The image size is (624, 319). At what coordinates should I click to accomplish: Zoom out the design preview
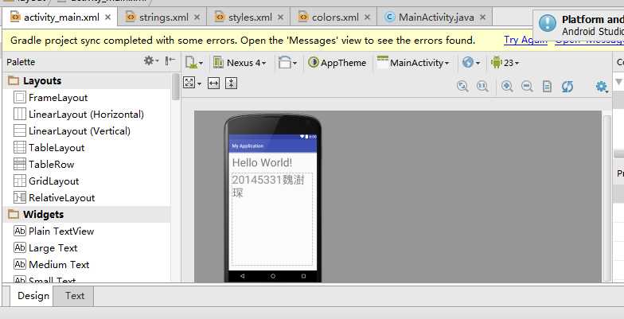pos(527,86)
